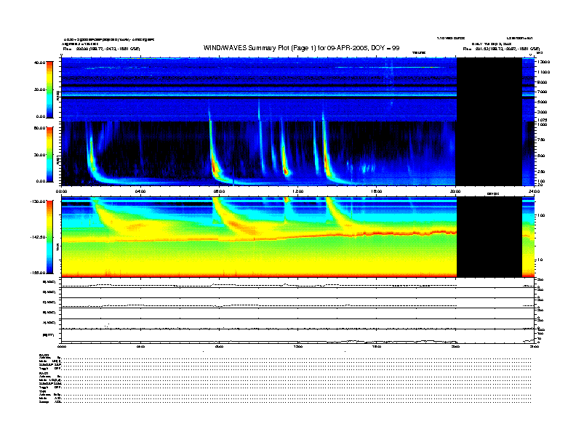Image resolution: width=576 pixels, height=445 pixels.
Task: Select the -142.50 color scale label
Action: [x=38, y=237]
